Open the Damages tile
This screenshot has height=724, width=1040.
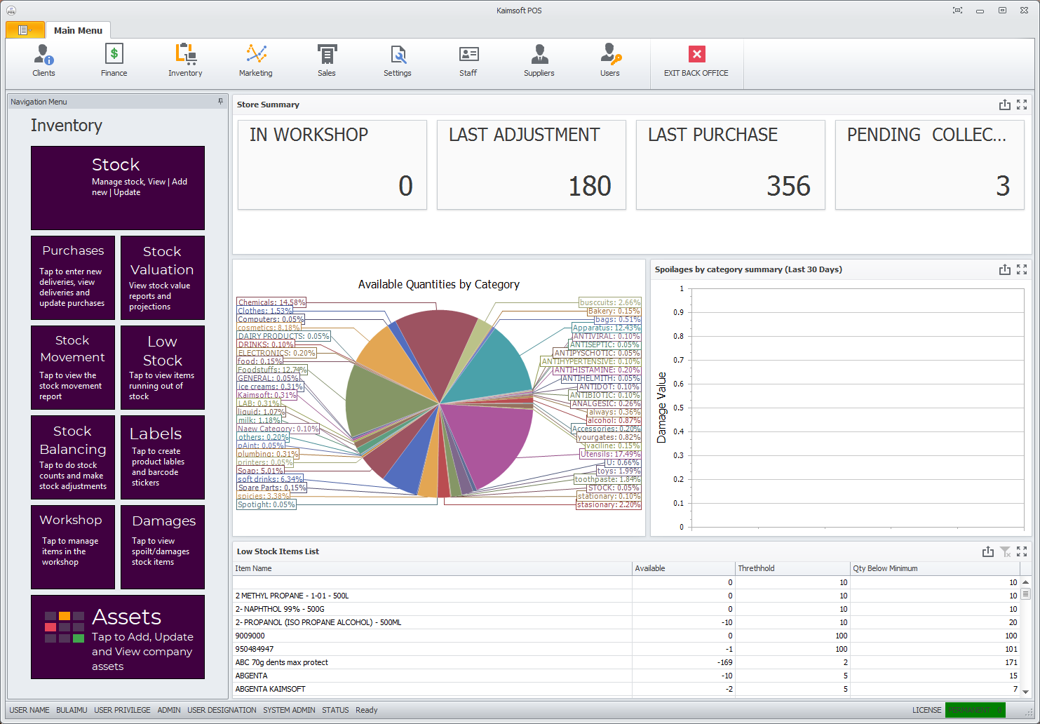[163, 547]
